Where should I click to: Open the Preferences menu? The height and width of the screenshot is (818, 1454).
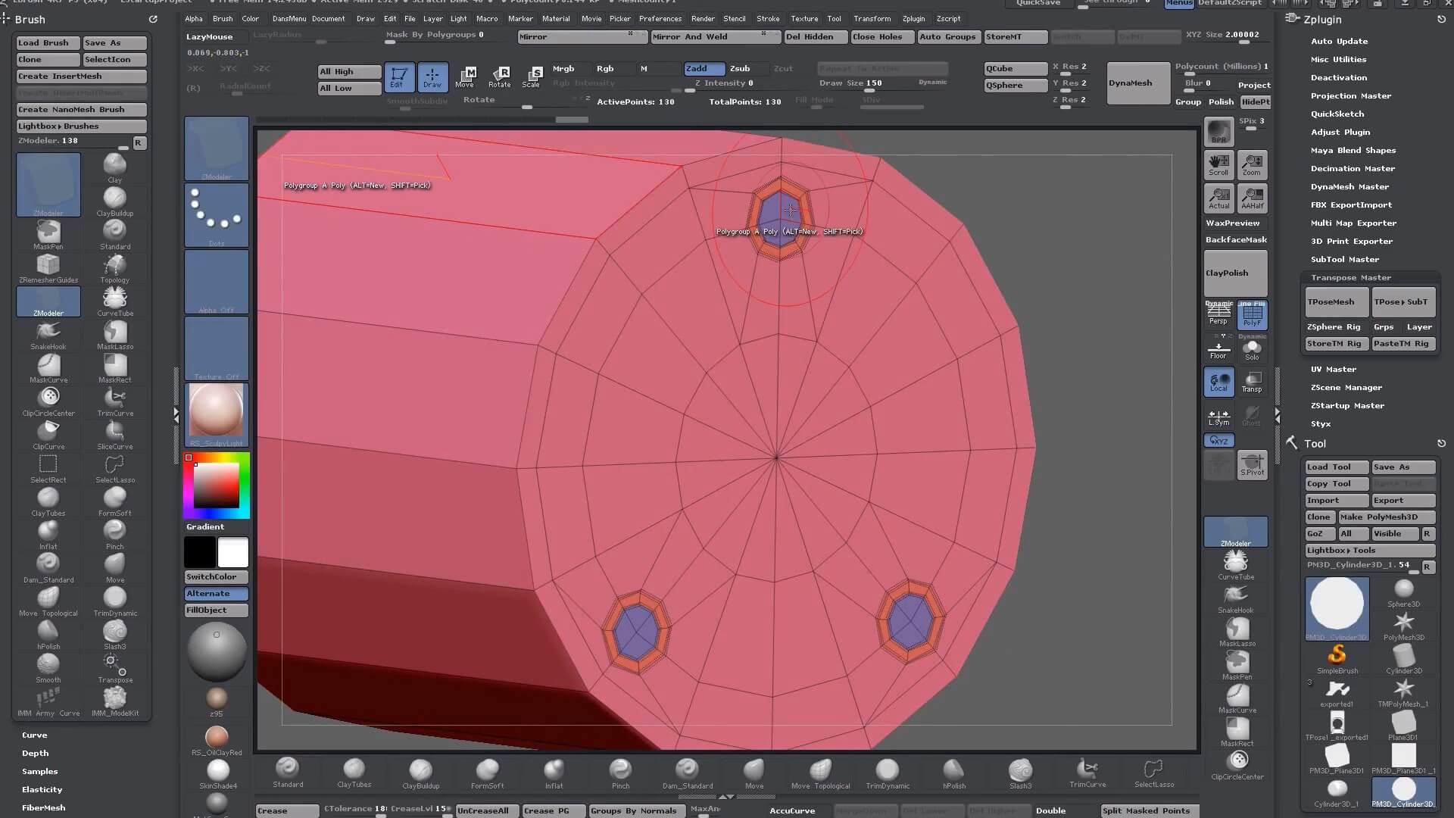(660, 18)
